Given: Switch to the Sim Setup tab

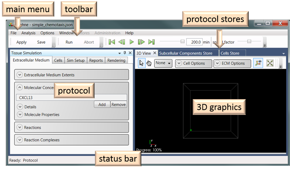Looking at the screenshot, I should tap(76, 60).
